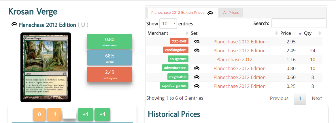Screen dimensions: 336x123
Task: Go to Next page of results
Action: click(x=317, y=98)
